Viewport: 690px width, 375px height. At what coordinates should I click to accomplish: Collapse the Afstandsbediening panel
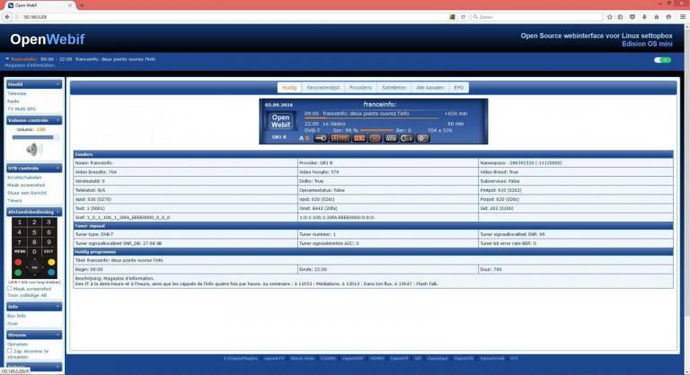tap(58, 212)
